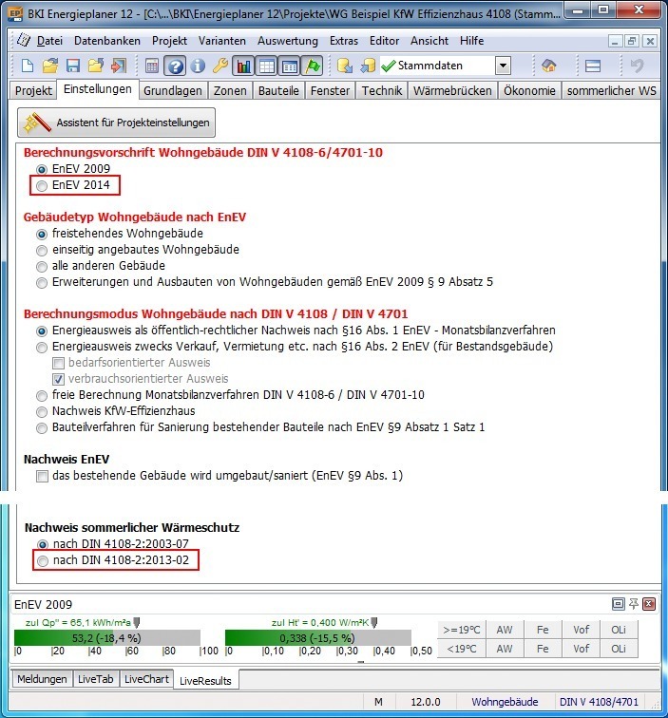668x718 pixels.
Task: Click the open project folder icon
Action: (x=50, y=66)
